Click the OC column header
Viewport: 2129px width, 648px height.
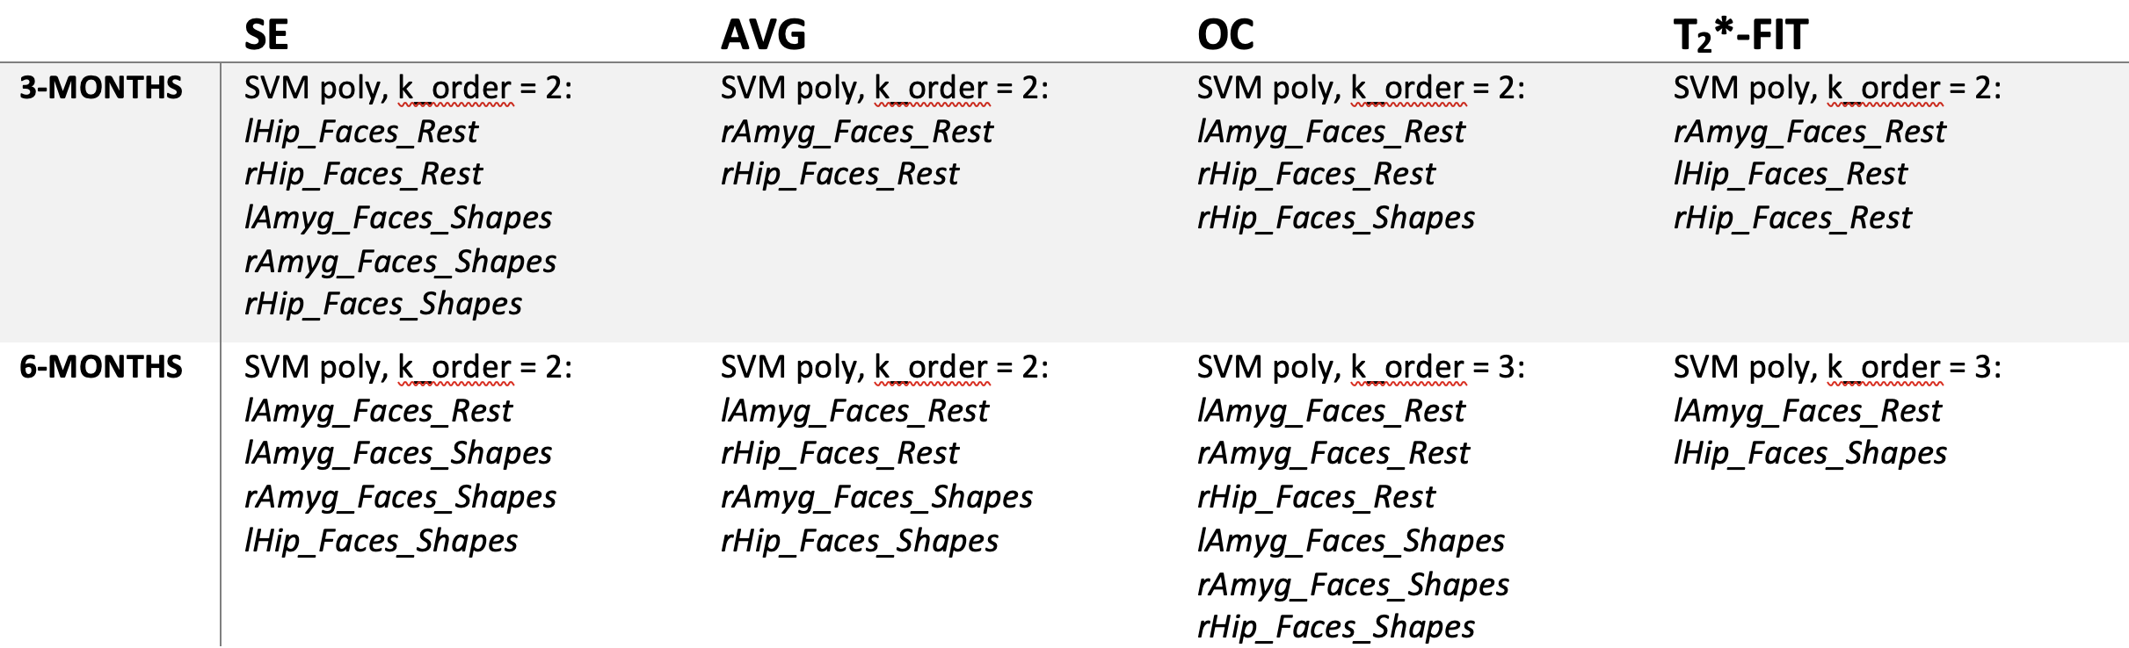[1225, 35]
